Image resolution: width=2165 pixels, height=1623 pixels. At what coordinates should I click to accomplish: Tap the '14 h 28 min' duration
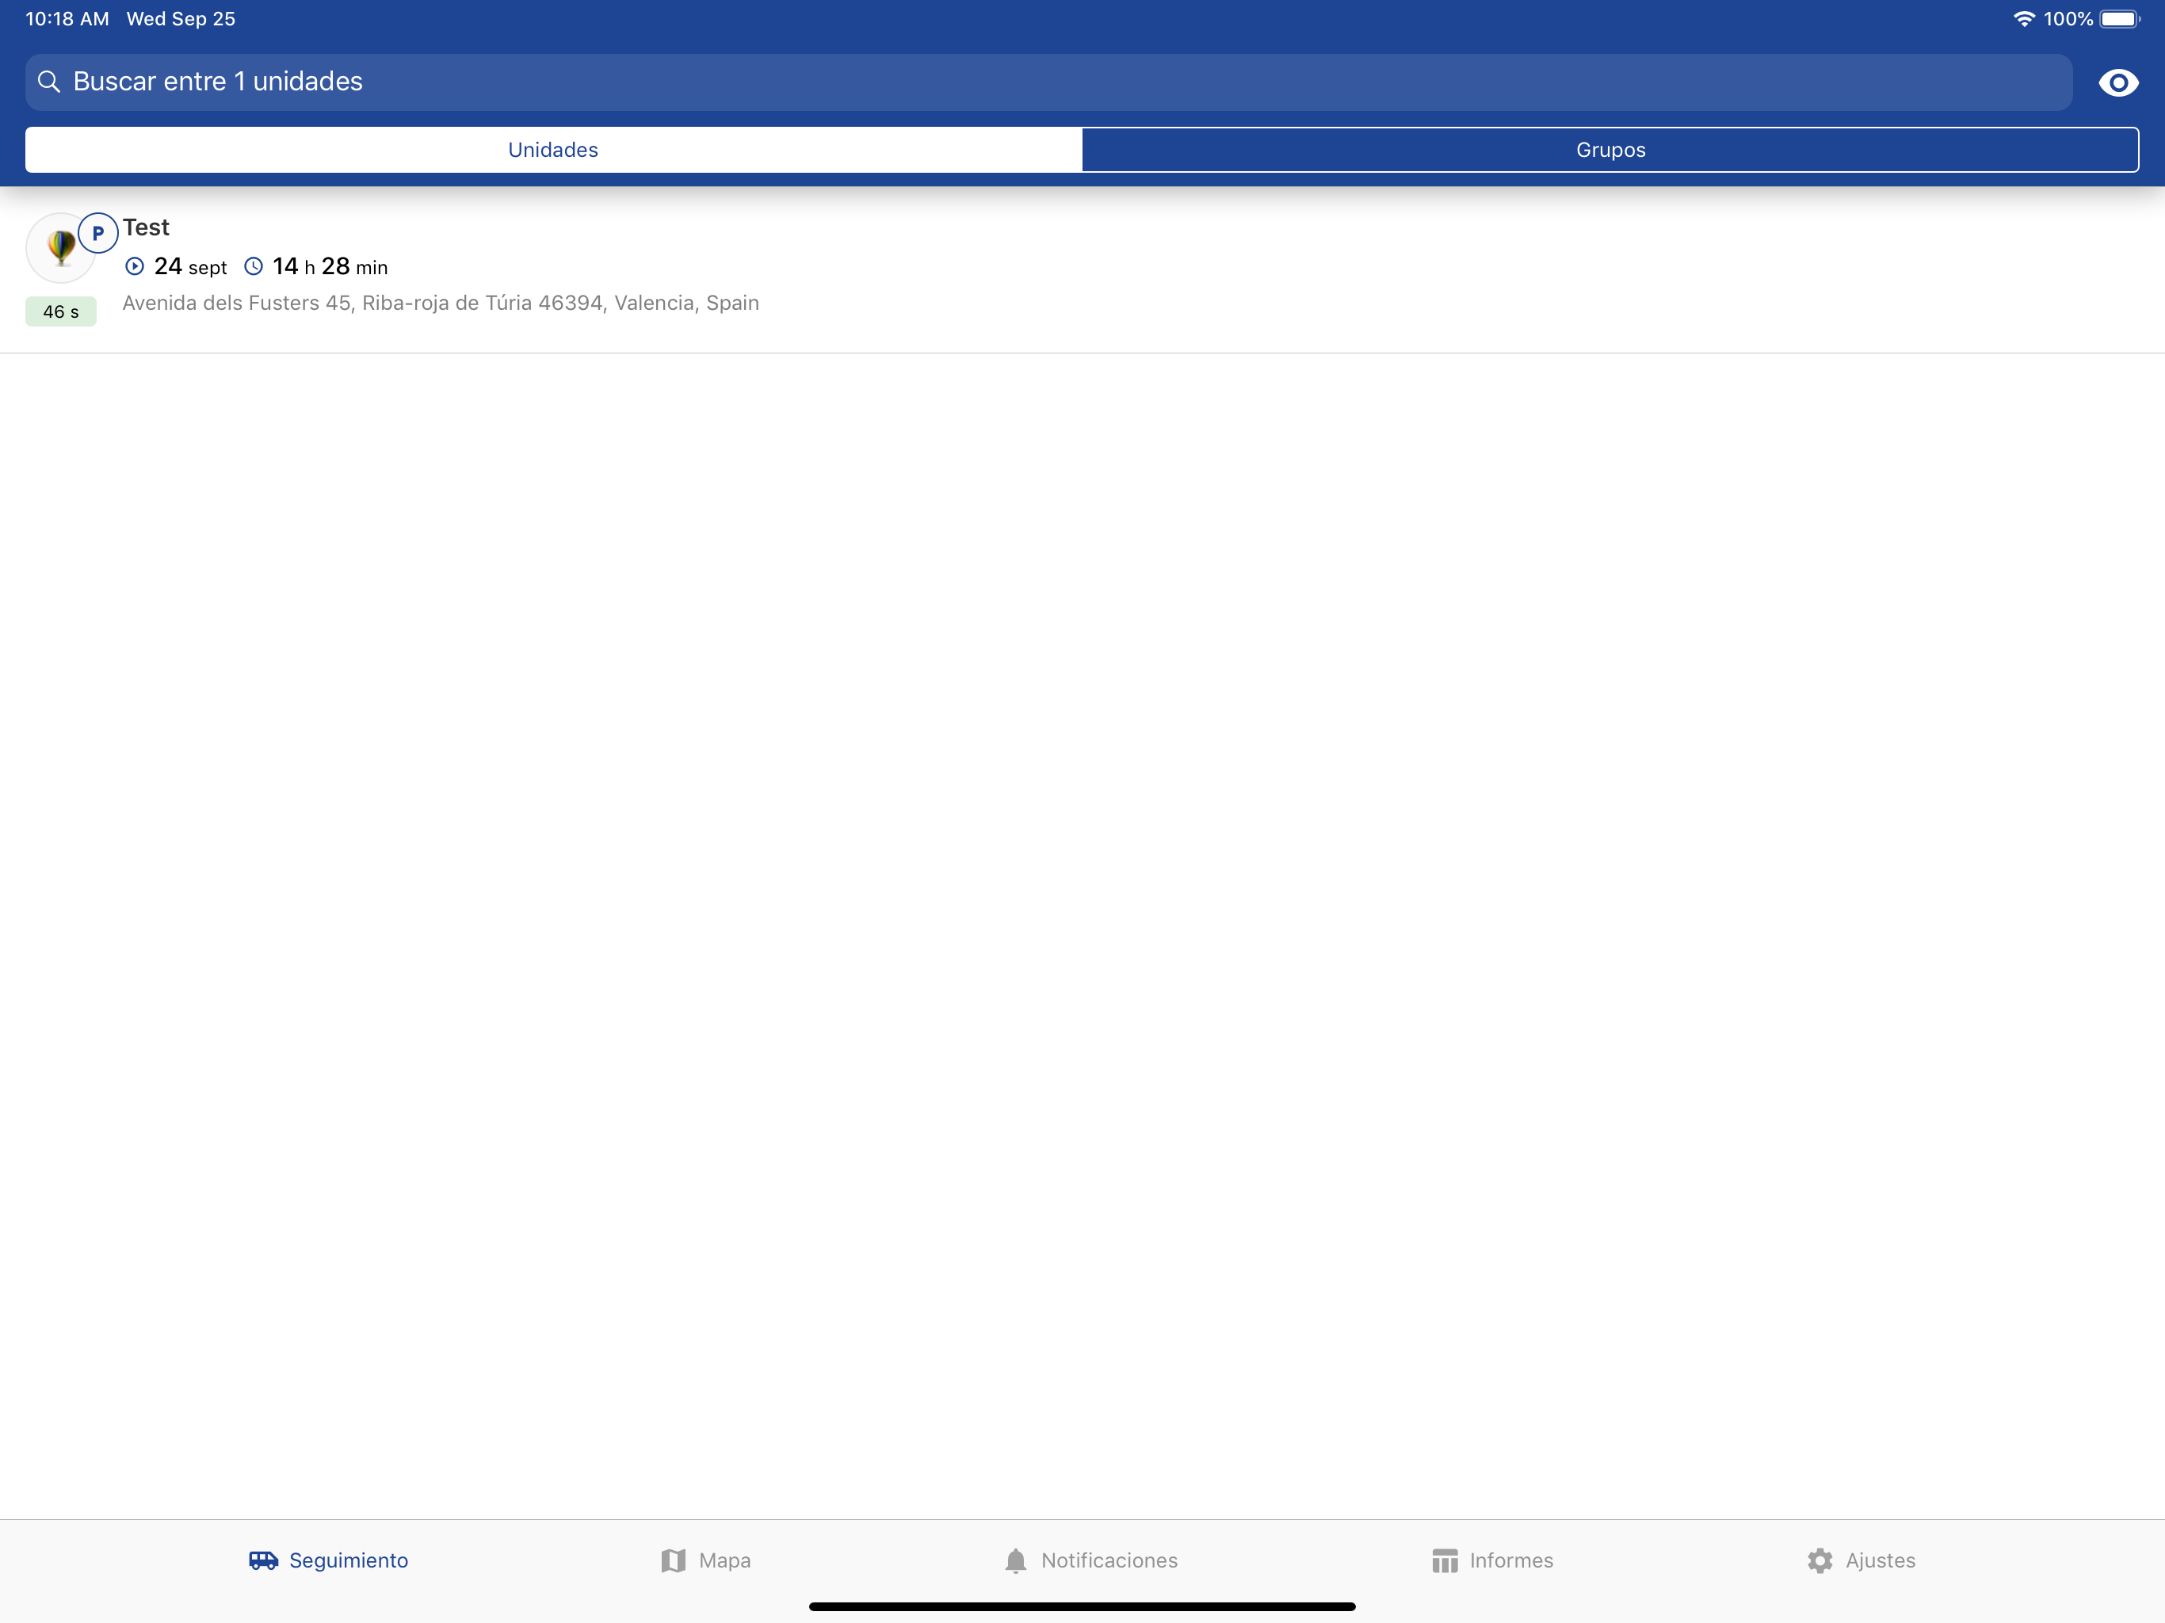click(x=330, y=266)
